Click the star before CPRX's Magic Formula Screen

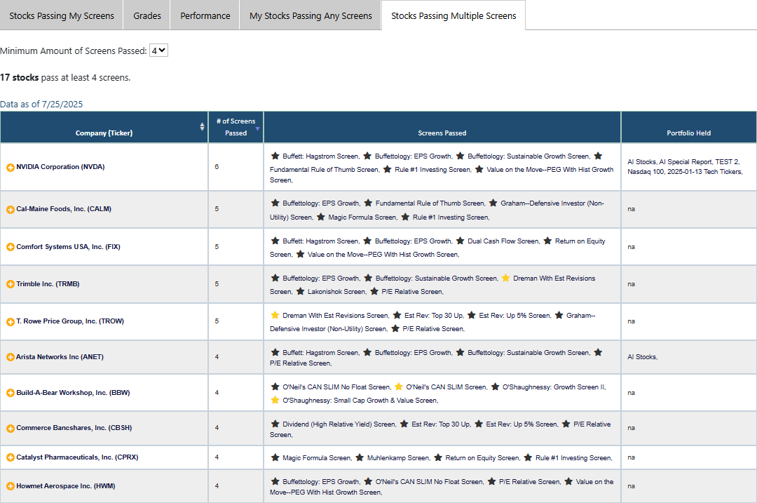275,457
